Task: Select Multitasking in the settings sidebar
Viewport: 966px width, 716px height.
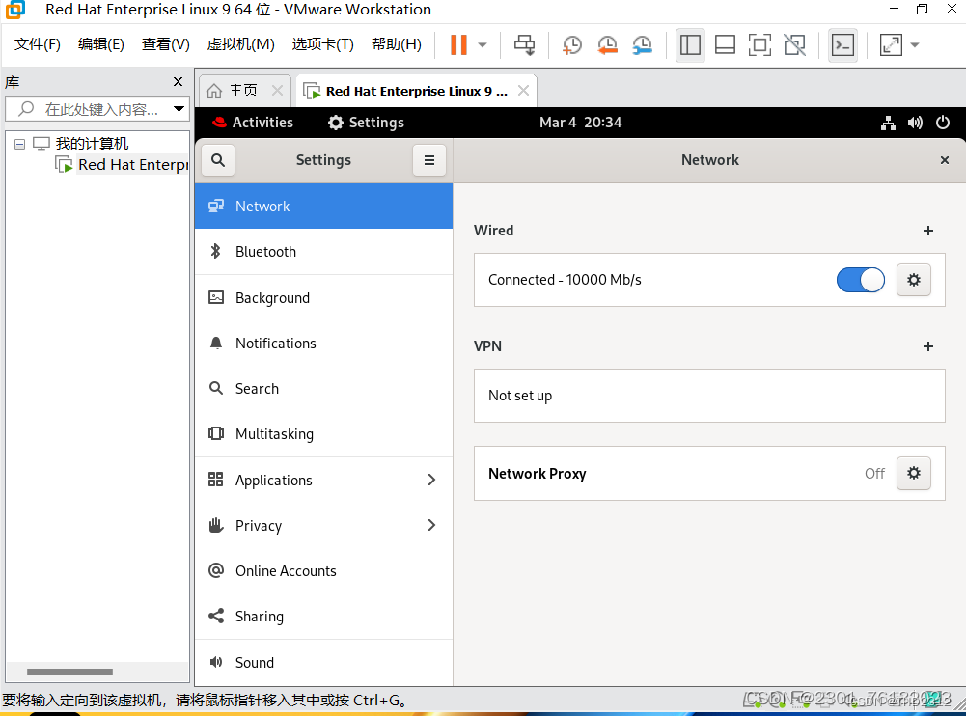Action: coord(323,434)
